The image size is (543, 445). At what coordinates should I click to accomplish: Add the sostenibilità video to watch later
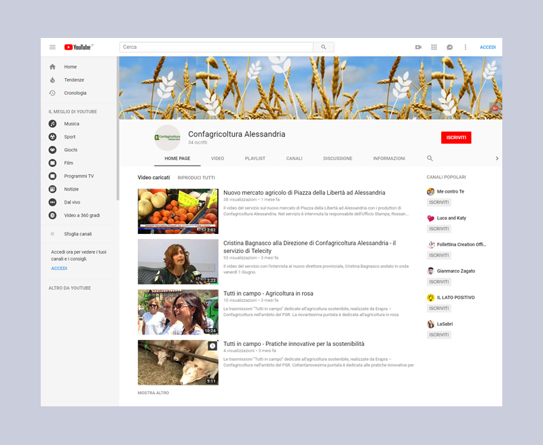212,346
